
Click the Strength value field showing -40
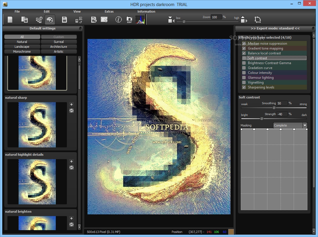[x=282, y=114]
